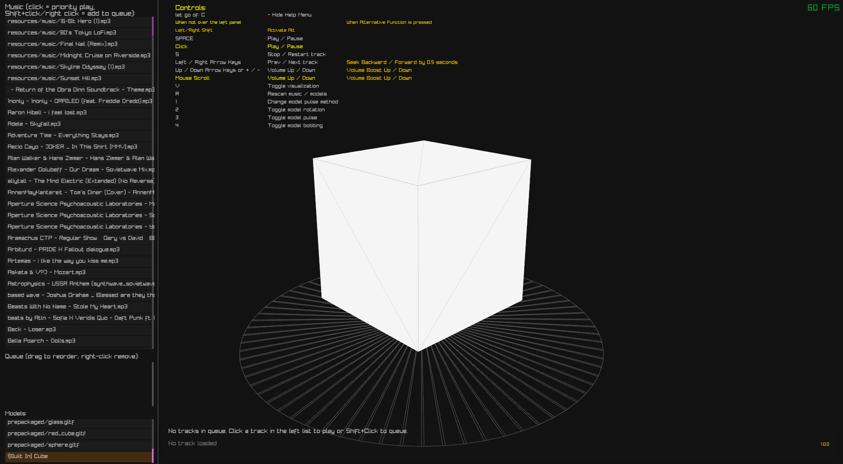Select Artemas - i like the way you kiss me
This screenshot has height=464, width=843.
pos(78,261)
